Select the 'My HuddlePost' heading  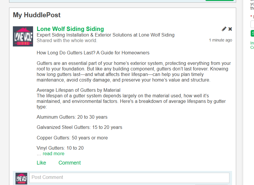click(x=37, y=15)
